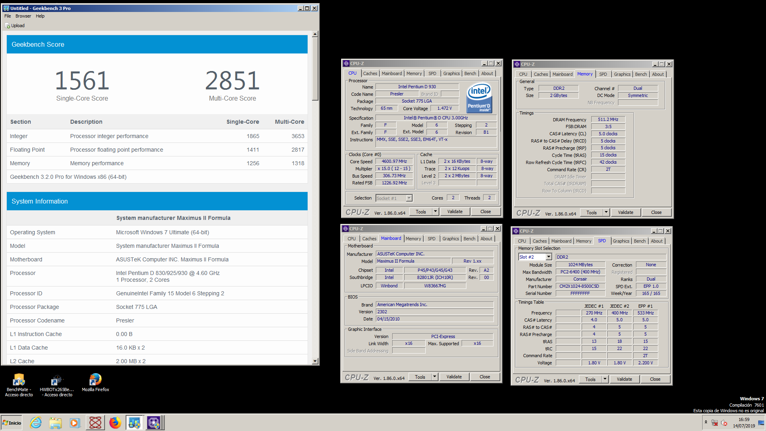Click the Geekbench title bar app icon
This screenshot has width=766, height=431.
coord(6,8)
